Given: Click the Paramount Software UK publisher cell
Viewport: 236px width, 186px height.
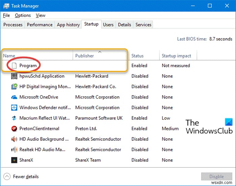Looking at the screenshot, I should pos(99,118).
